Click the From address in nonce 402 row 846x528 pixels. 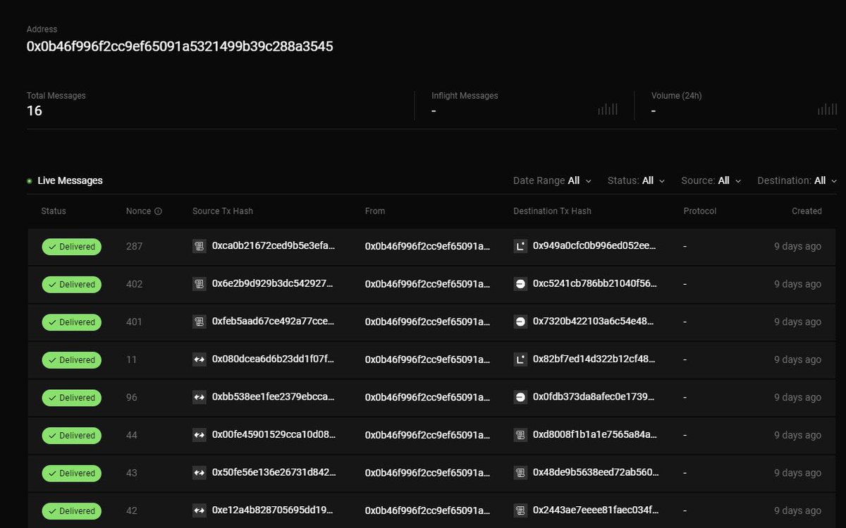(x=427, y=285)
